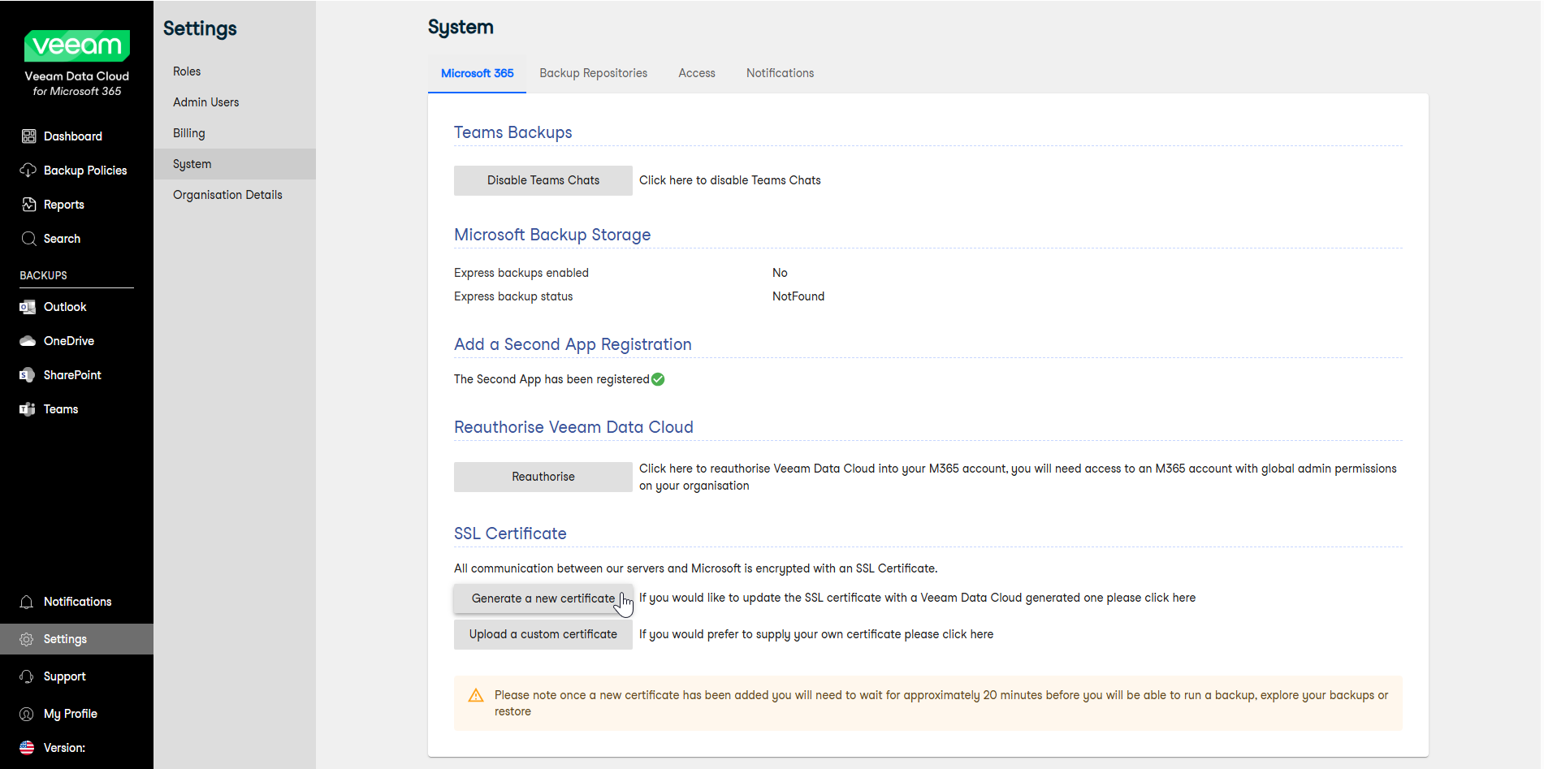Click the Support headset icon
This screenshot has height=769, width=1544.
(27, 676)
